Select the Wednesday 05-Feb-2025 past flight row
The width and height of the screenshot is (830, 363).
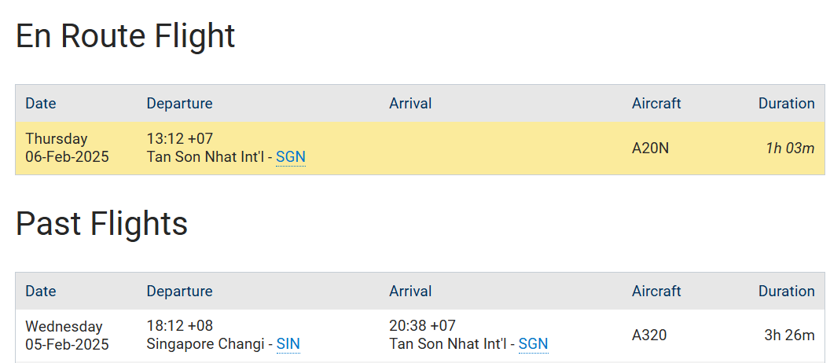(x=420, y=335)
